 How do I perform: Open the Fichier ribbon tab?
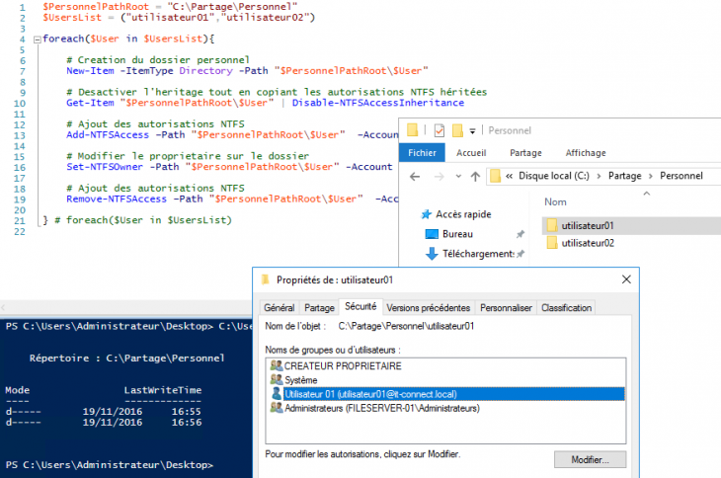point(422,153)
